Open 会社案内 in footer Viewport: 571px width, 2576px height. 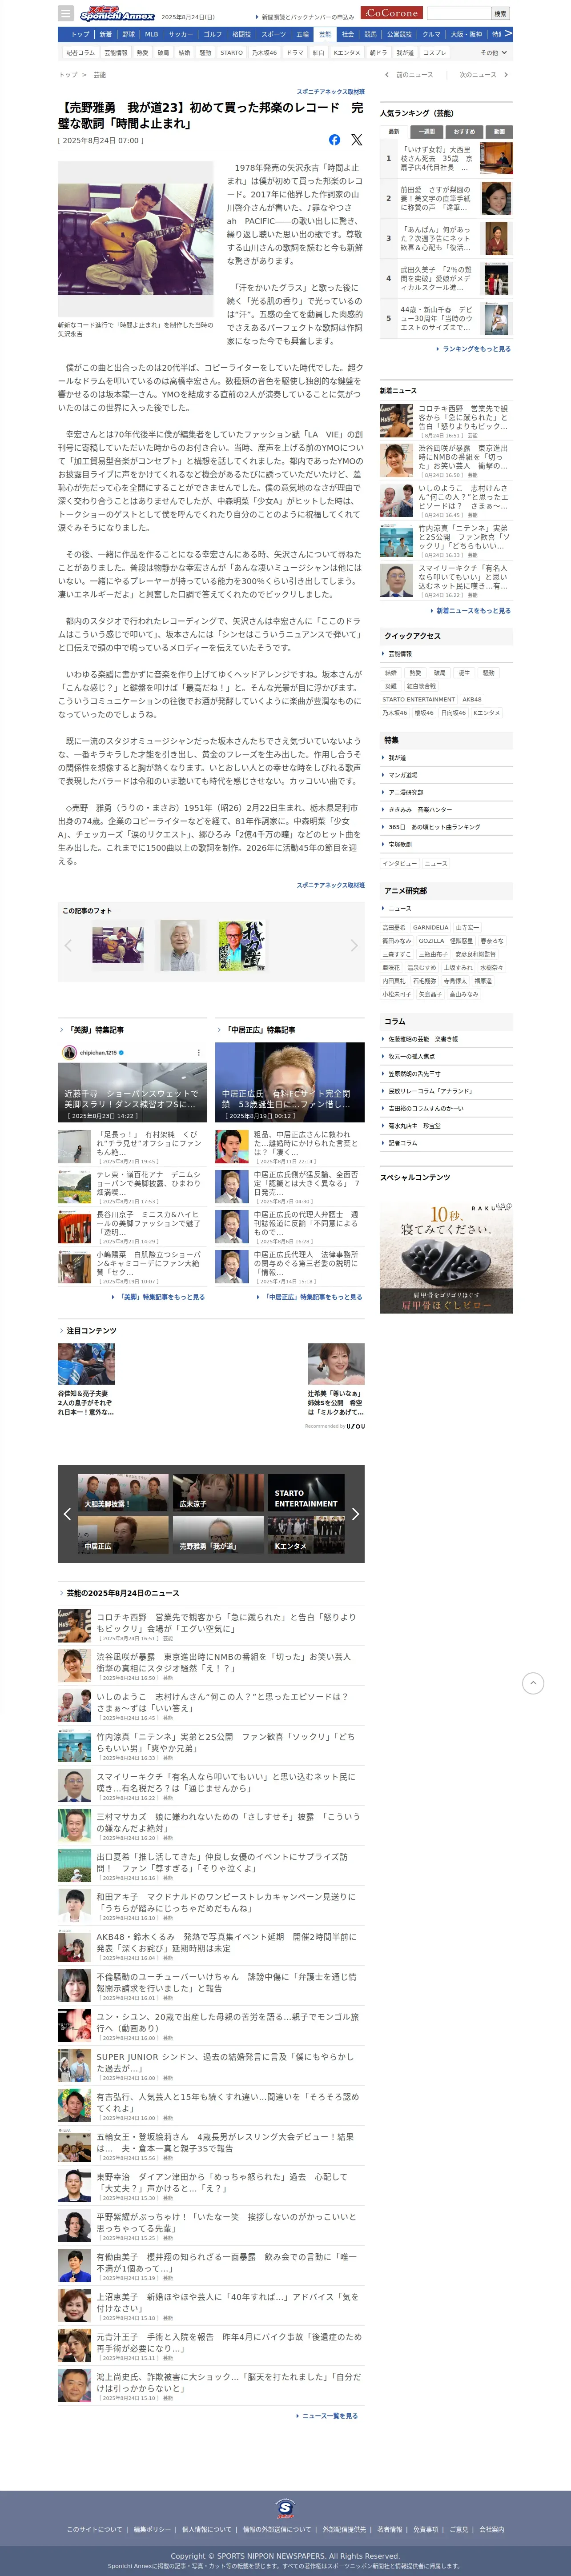tap(492, 2529)
